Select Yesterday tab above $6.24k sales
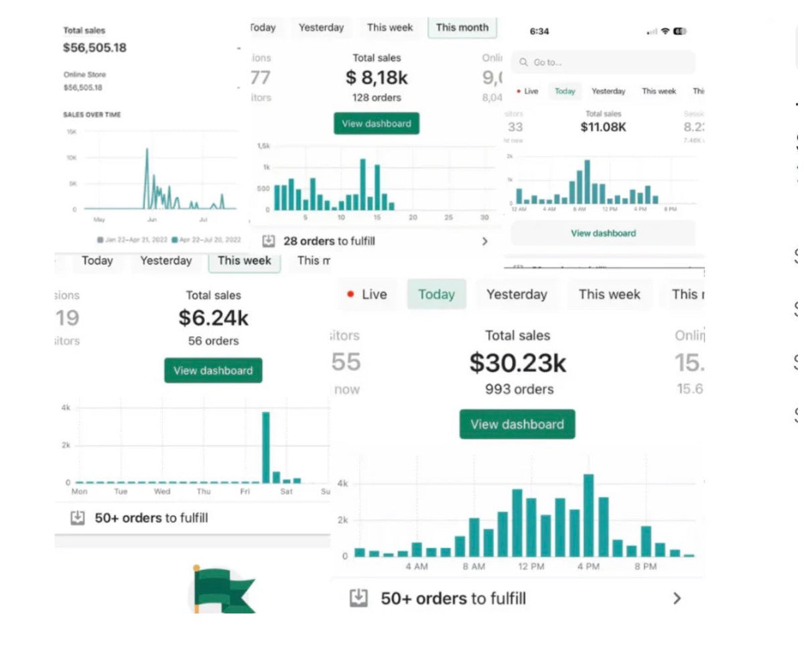The height and width of the screenshot is (653, 808). [165, 261]
